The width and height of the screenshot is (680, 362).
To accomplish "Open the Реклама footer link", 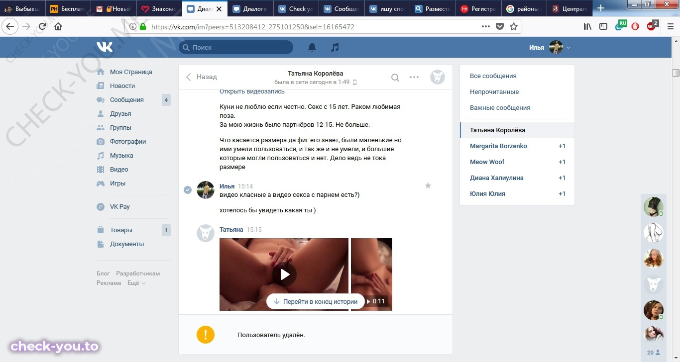I will tap(109, 283).
